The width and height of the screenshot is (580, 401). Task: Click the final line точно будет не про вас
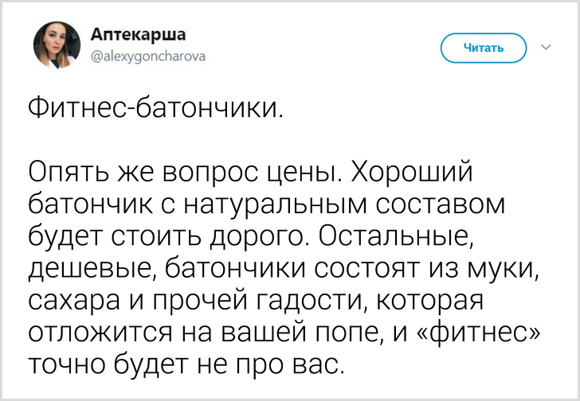[x=187, y=368]
